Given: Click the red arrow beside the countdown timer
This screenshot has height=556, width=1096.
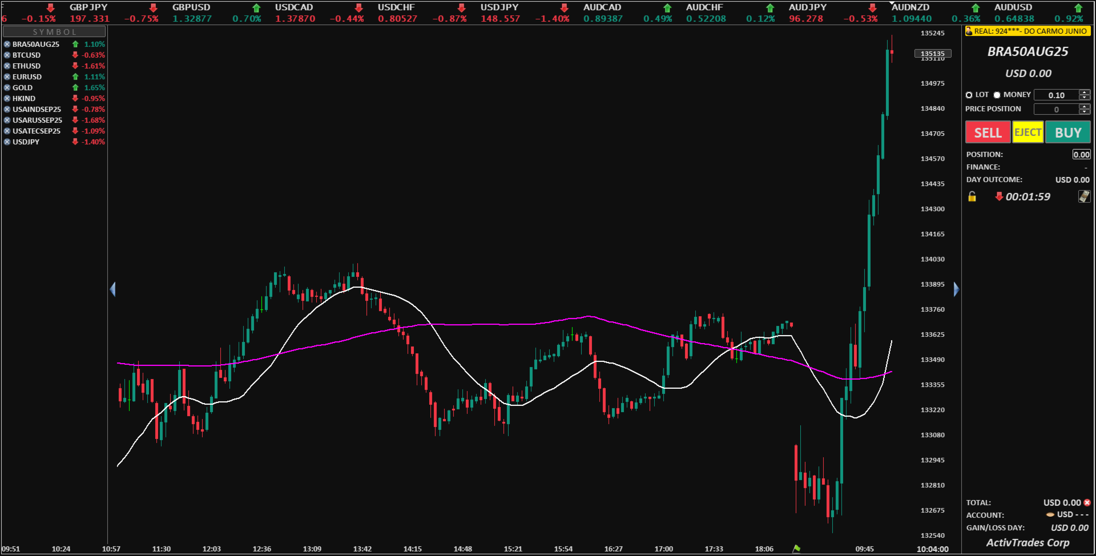Looking at the screenshot, I should (x=999, y=196).
